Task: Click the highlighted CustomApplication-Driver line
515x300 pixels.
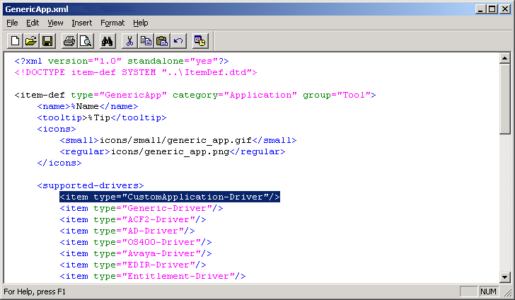Action: pos(170,197)
